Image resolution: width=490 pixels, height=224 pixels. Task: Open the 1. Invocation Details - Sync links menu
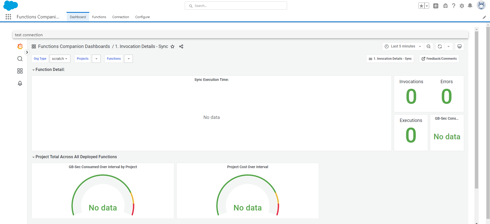(x=390, y=59)
